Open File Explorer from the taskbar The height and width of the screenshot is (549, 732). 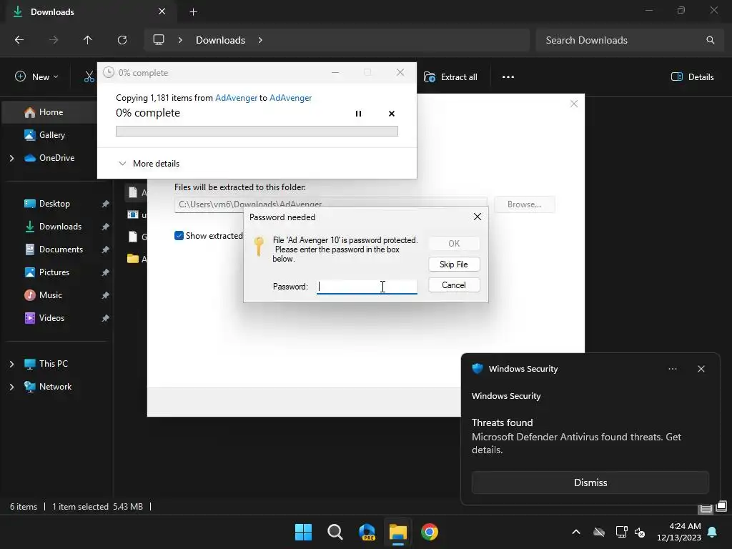(398, 532)
